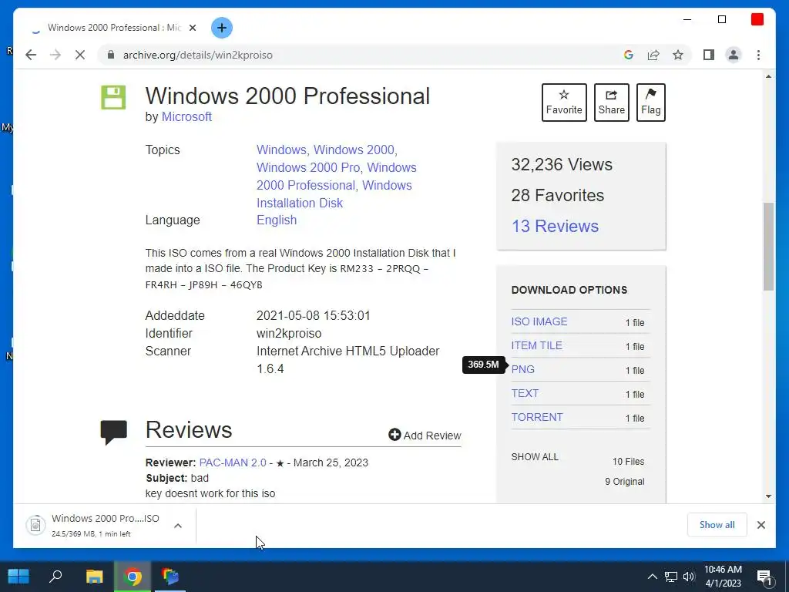The height and width of the screenshot is (592, 789).
Task: Click the scrollbar up arrow
Action: [x=768, y=76]
